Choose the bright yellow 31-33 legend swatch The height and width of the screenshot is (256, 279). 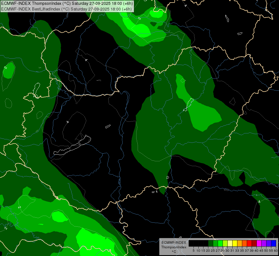[x=235, y=243]
